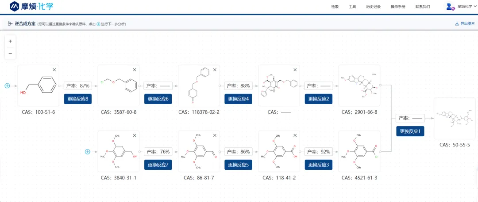The image size is (478, 202).
Task: Select the CAS 2901-66-8 molecule thumbnail
Action: tap(359, 86)
